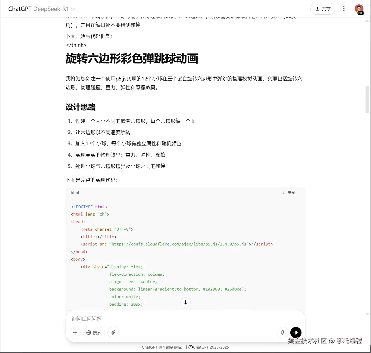The width and height of the screenshot is (371, 353).
Task: Click the scrollbar up arrow
Action: click(x=367, y=20)
